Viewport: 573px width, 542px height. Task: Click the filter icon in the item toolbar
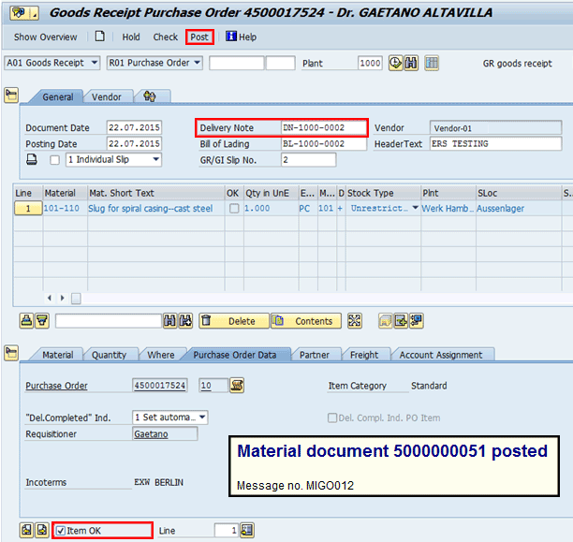click(42, 321)
